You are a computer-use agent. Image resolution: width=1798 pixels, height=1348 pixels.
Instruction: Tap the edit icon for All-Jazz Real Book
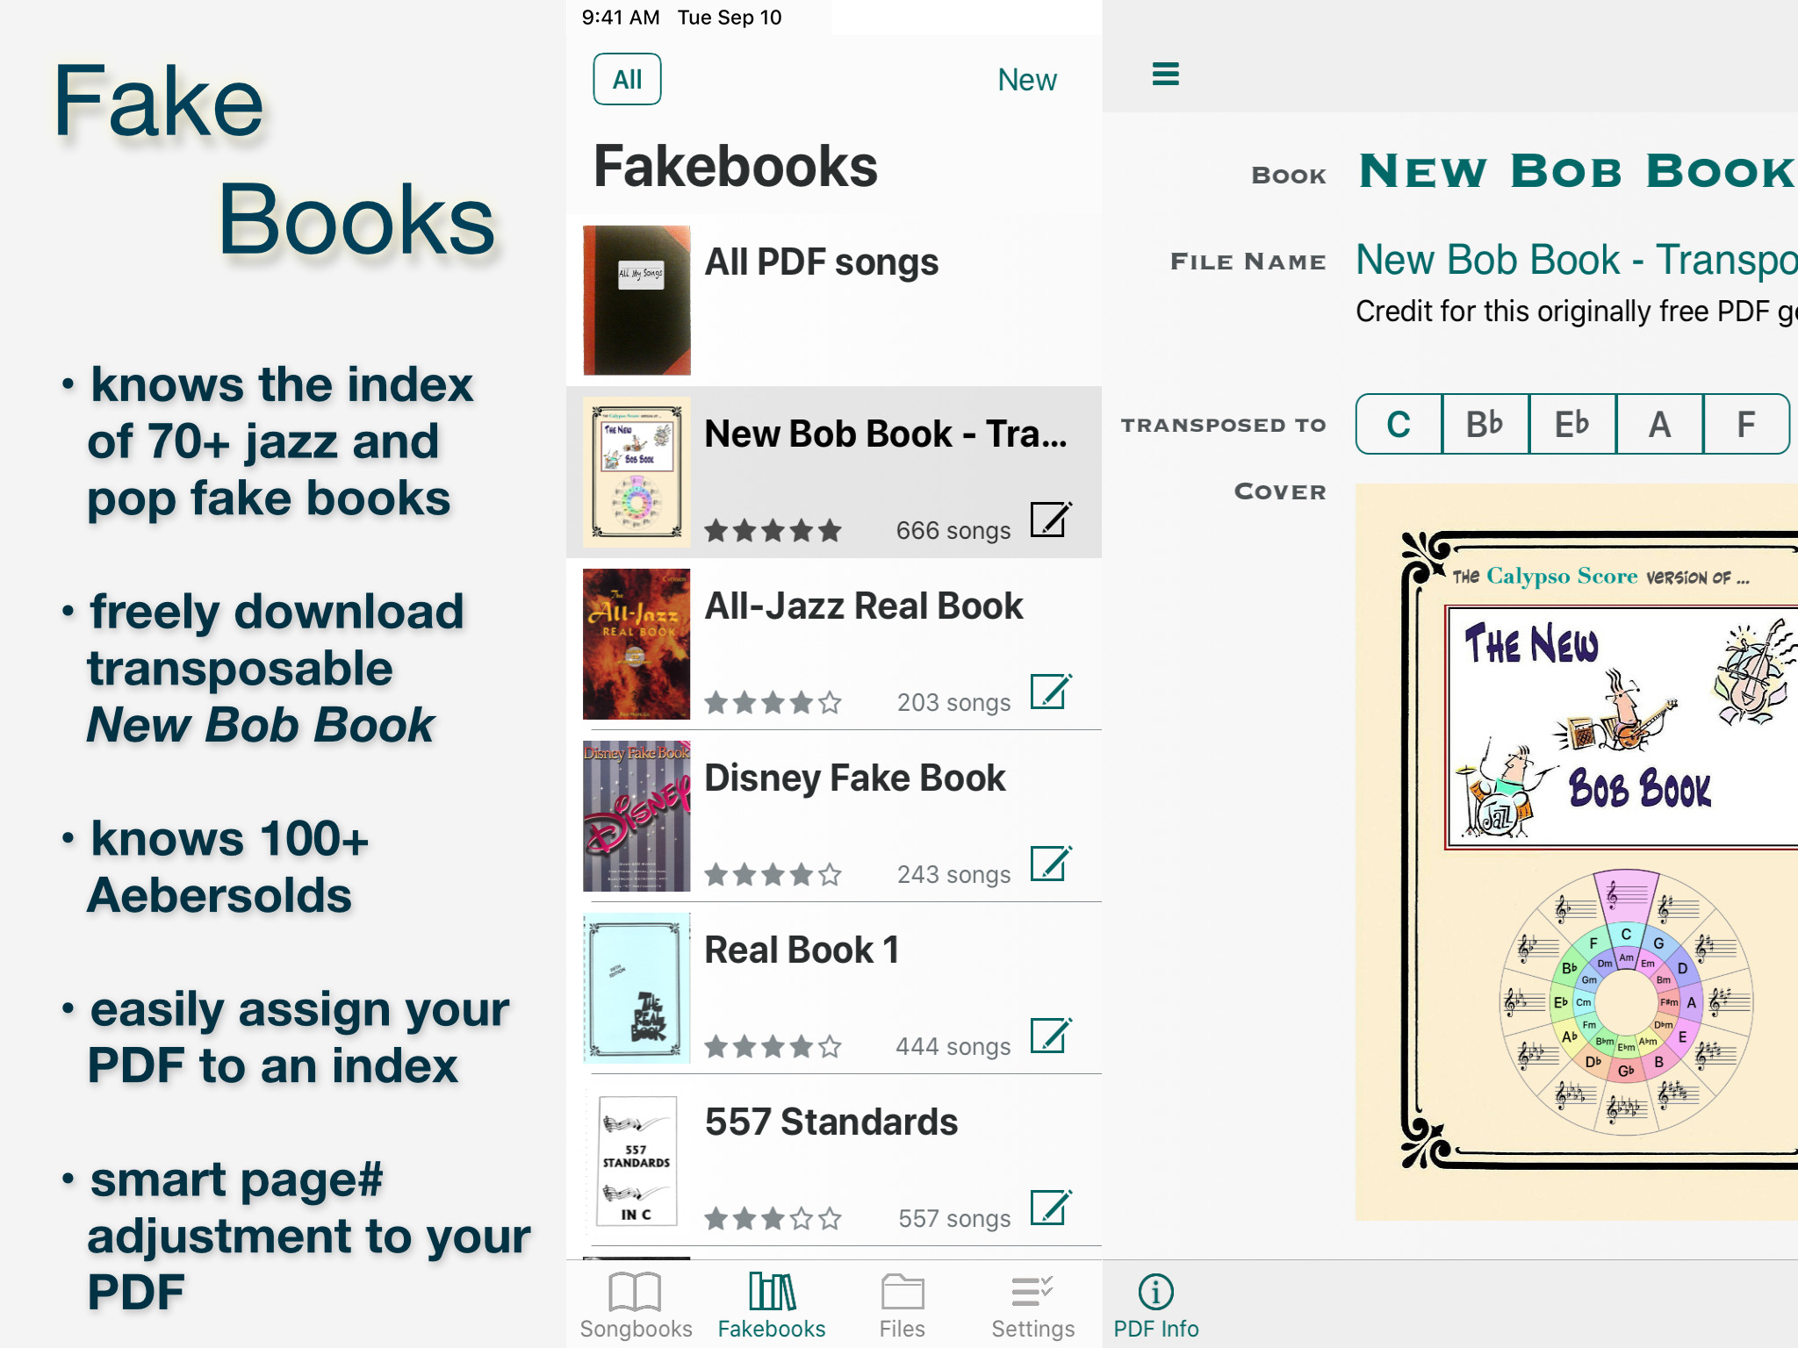coord(1051,691)
